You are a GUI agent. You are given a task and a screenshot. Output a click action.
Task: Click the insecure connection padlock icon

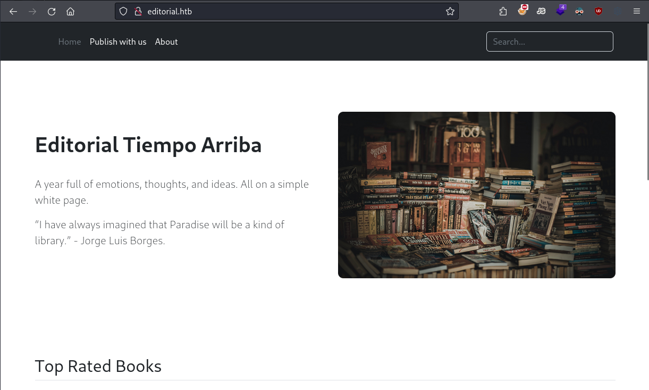138,11
